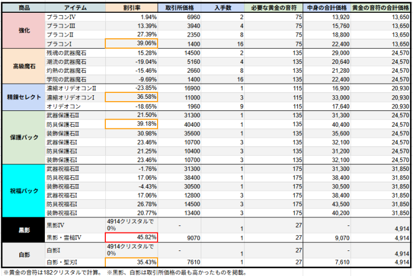This screenshot has width=413, height=276.
Task: Click the blue 精錬セレクト category cell
Action: pos(23,96)
